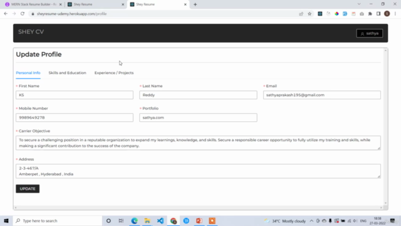Click the tab search chevron in title bar
The image size is (401, 226).
(359, 4)
